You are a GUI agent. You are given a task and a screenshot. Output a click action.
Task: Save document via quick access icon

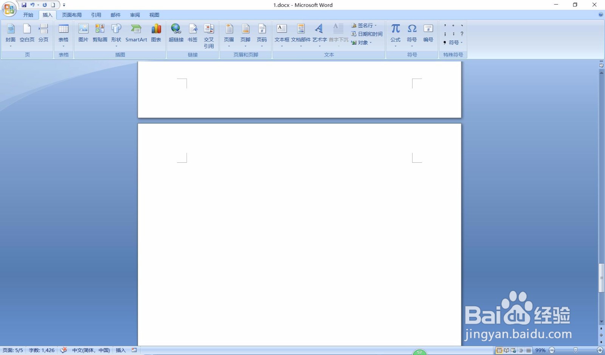[x=24, y=5]
